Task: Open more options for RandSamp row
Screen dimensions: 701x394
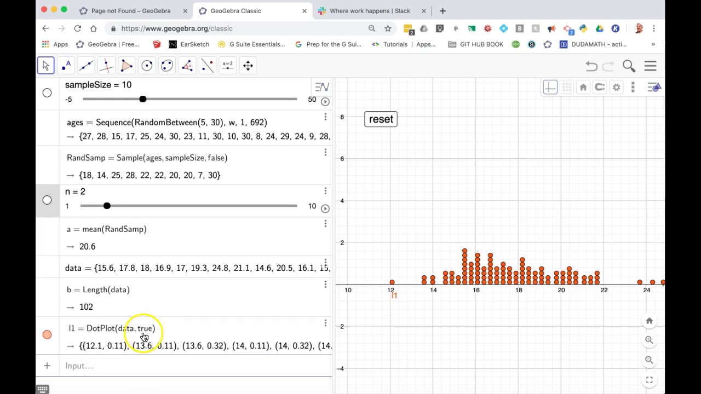Action: pyautogui.click(x=325, y=152)
